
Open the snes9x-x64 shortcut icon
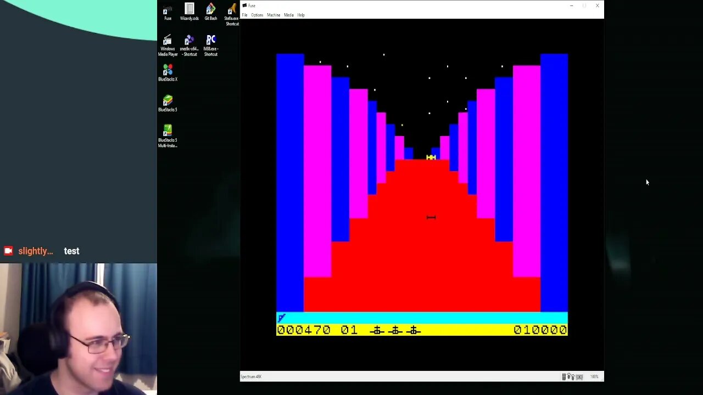tap(189, 46)
